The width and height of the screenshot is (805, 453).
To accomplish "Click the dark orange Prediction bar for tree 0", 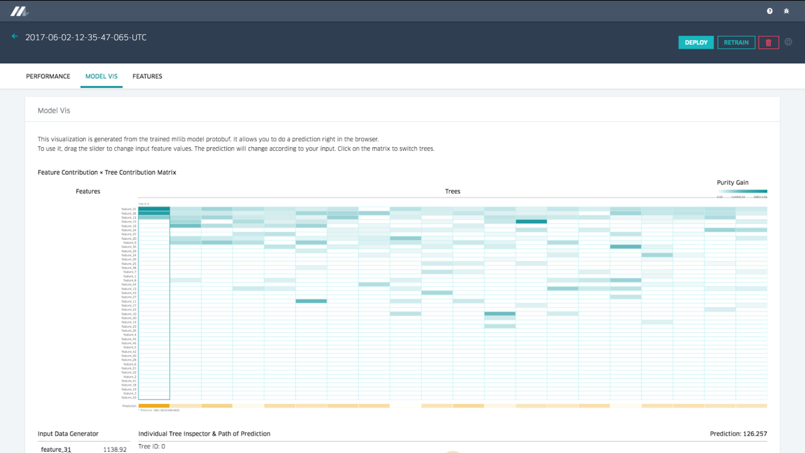I will point(154,406).
